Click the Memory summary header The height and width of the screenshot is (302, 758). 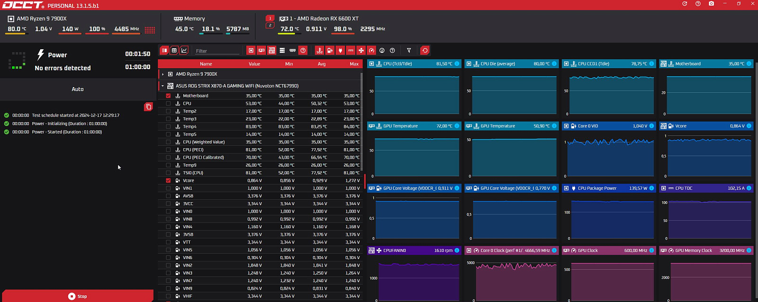[189, 18]
